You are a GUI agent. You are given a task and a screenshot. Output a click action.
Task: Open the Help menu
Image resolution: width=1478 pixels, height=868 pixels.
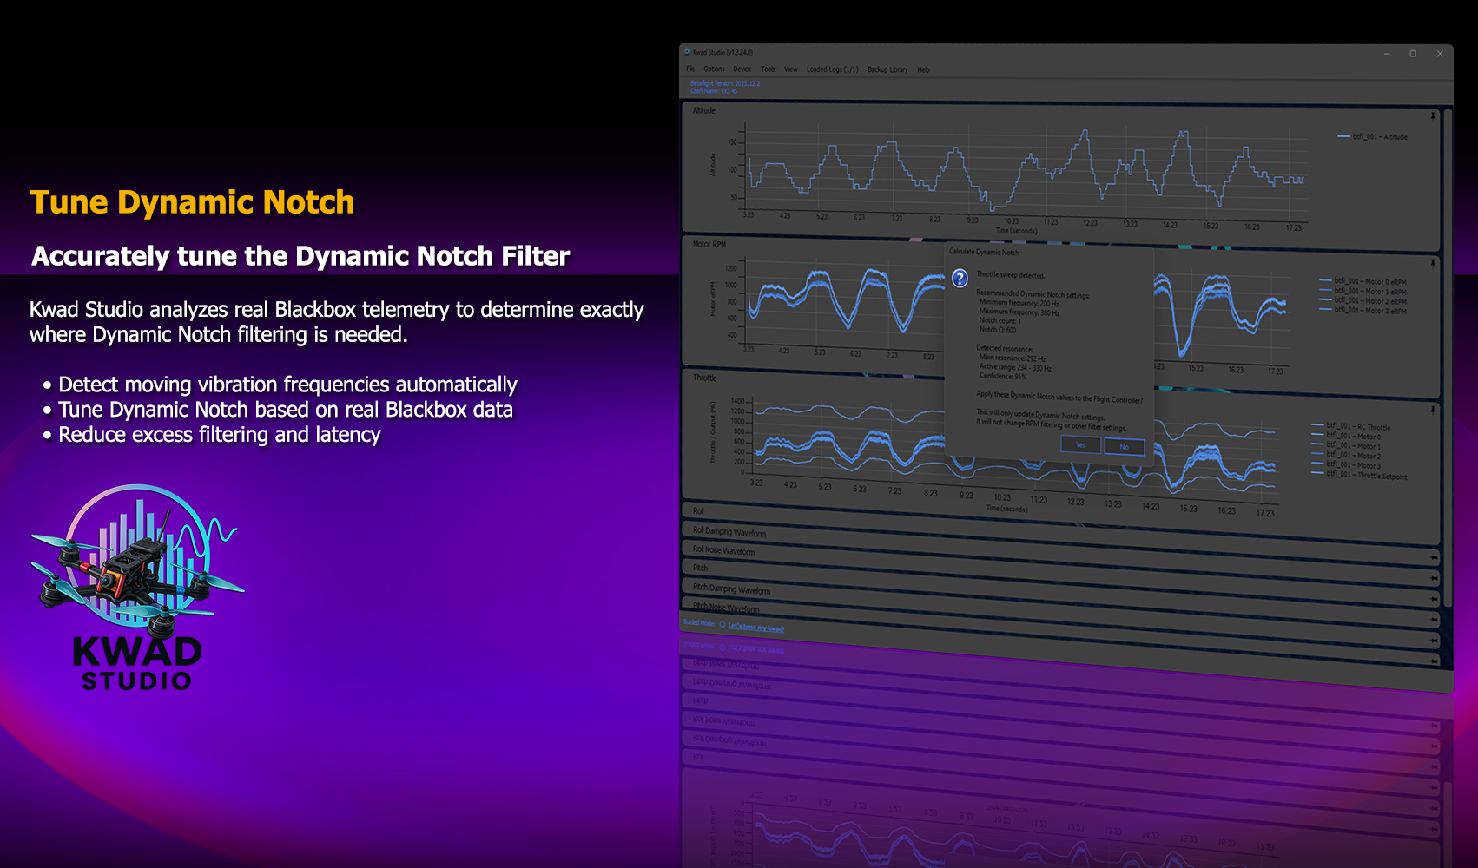click(923, 69)
